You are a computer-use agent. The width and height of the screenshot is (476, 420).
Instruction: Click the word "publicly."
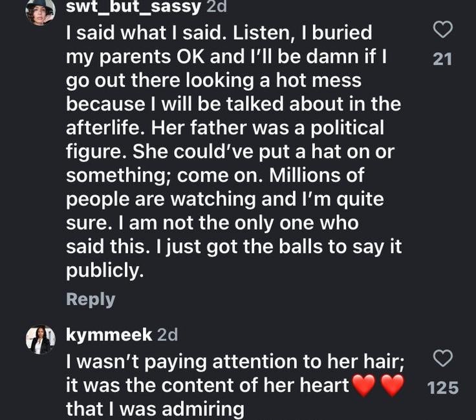[103, 271]
